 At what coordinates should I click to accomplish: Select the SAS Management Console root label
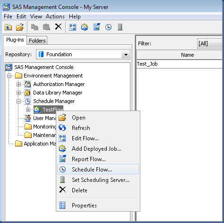tap(44, 67)
